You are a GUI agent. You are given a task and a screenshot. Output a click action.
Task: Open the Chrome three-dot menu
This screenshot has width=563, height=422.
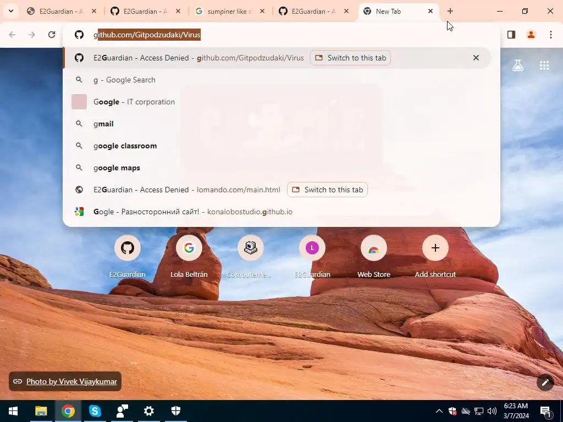point(551,35)
